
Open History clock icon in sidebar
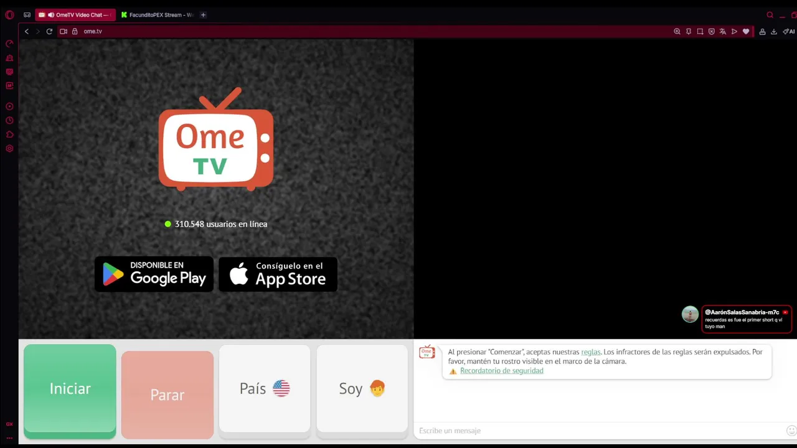pos(9,121)
